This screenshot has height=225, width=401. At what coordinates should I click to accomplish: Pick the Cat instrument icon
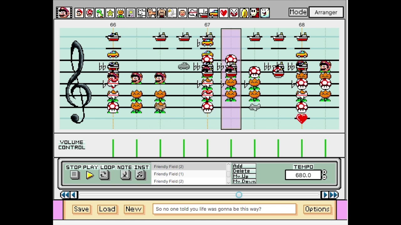(152, 13)
